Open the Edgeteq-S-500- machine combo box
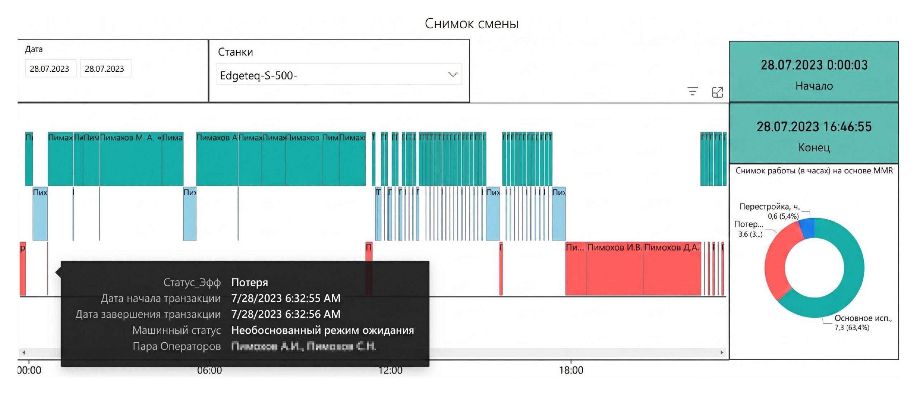Viewport: 918px width, 395px height. point(339,75)
